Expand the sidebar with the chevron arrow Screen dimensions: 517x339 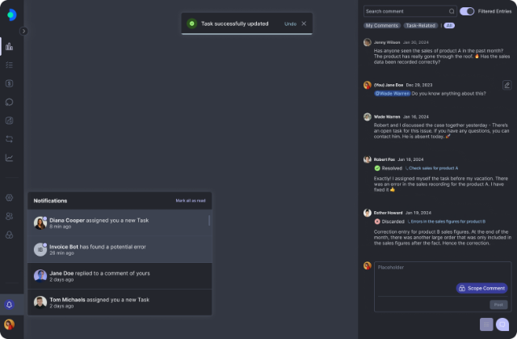pyautogui.click(x=24, y=31)
